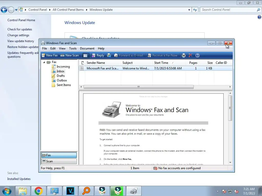Open Google Chrome from the taskbar

(x=39, y=191)
